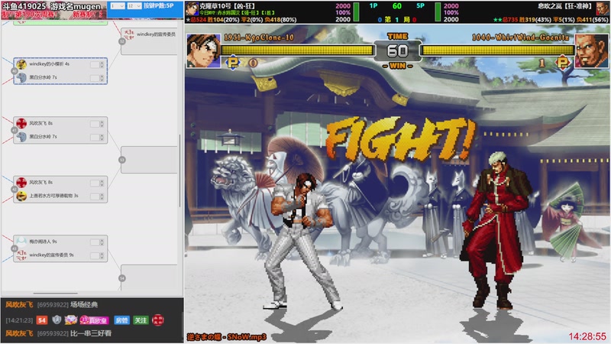
Task: Click player name 1040-WhirlWind-Goenitz
Action: coord(520,37)
